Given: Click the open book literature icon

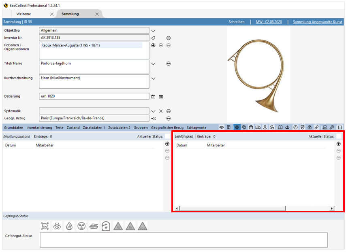Looking at the screenshot, I should click(x=280, y=127).
